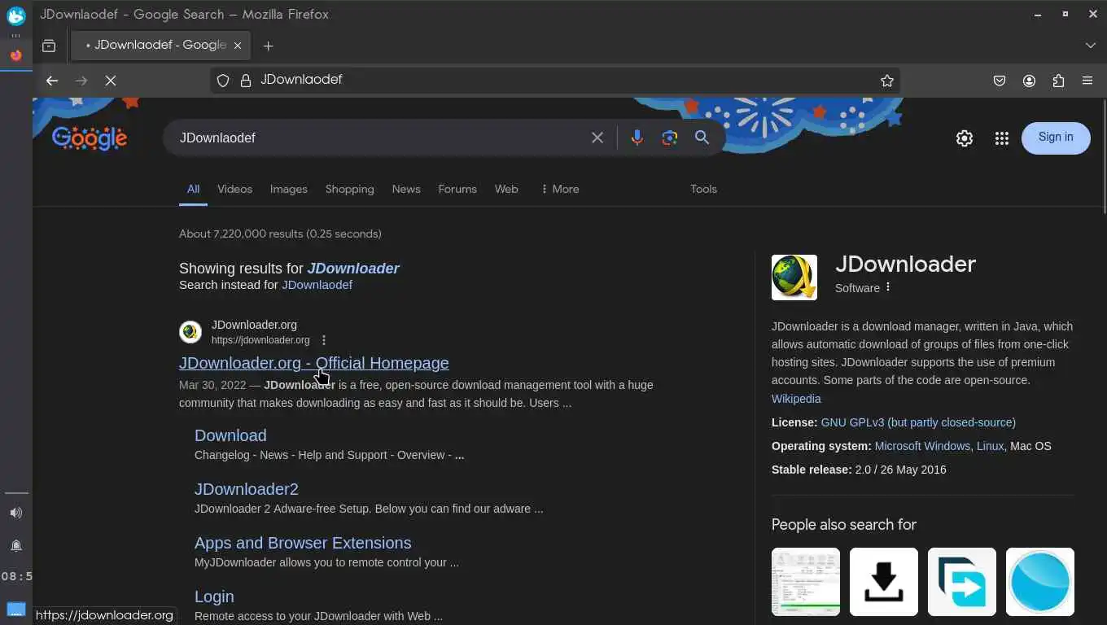Open Google quick settings gear
1107x625 pixels.
(965, 138)
